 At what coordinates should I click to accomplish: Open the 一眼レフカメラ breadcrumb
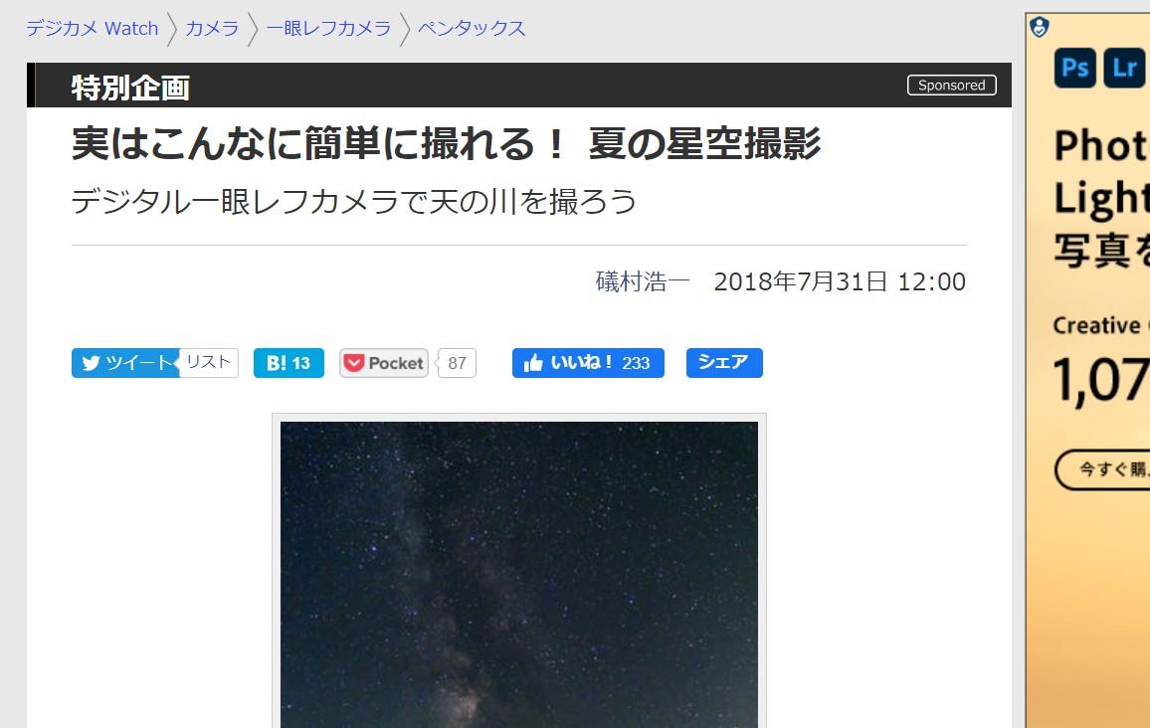[x=328, y=29]
